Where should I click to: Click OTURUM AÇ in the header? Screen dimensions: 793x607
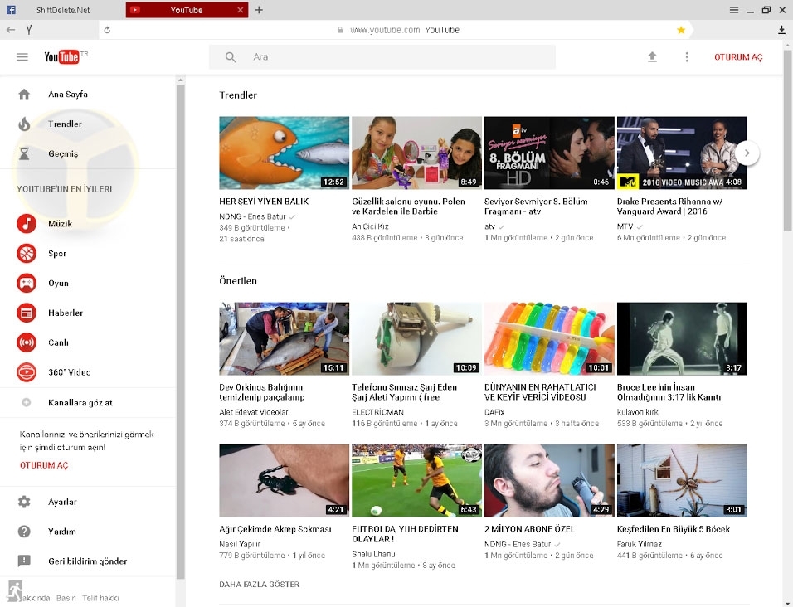click(738, 57)
